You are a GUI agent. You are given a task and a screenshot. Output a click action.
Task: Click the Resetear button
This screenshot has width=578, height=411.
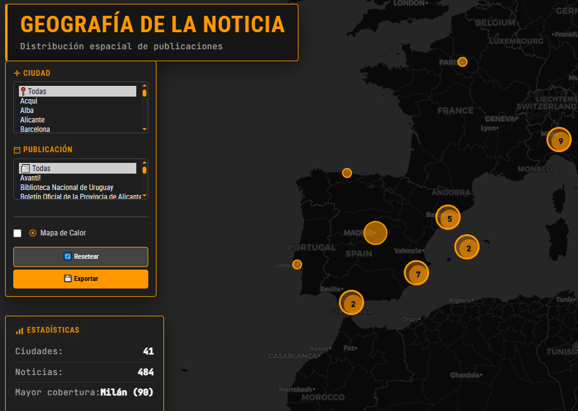tap(81, 256)
